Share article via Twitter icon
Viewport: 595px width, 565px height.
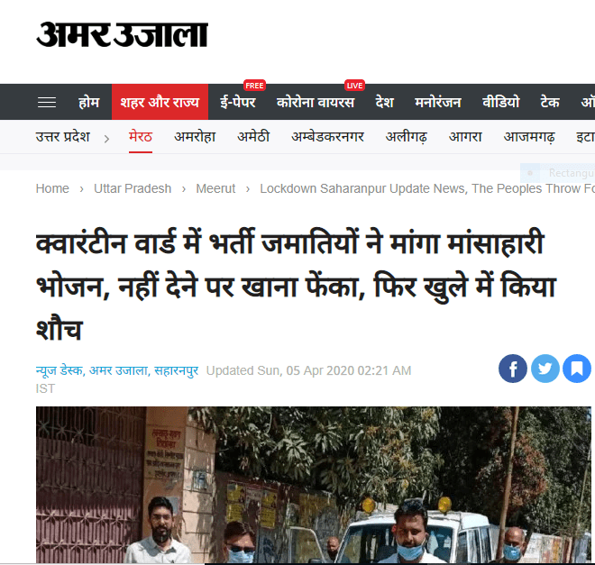[x=545, y=369]
